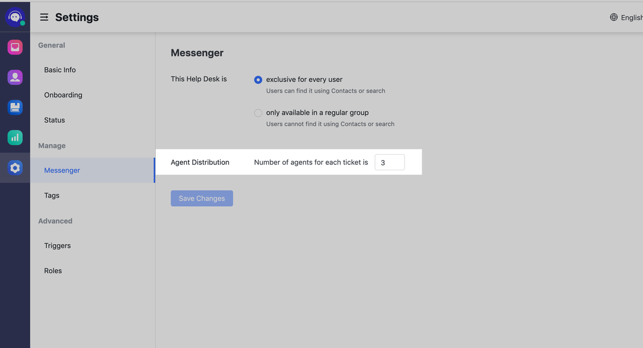Click the 'Messenger' page heading
The width and height of the screenshot is (643, 348).
[x=197, y=53]
